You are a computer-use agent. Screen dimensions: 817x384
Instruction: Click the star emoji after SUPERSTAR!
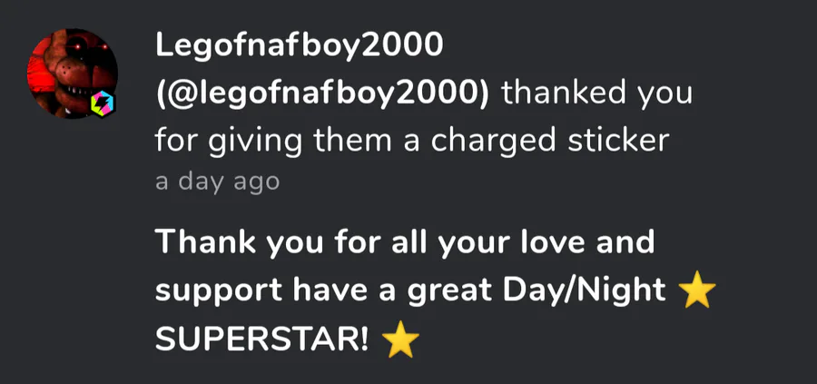pyautogui.click(x=400, y=340)
